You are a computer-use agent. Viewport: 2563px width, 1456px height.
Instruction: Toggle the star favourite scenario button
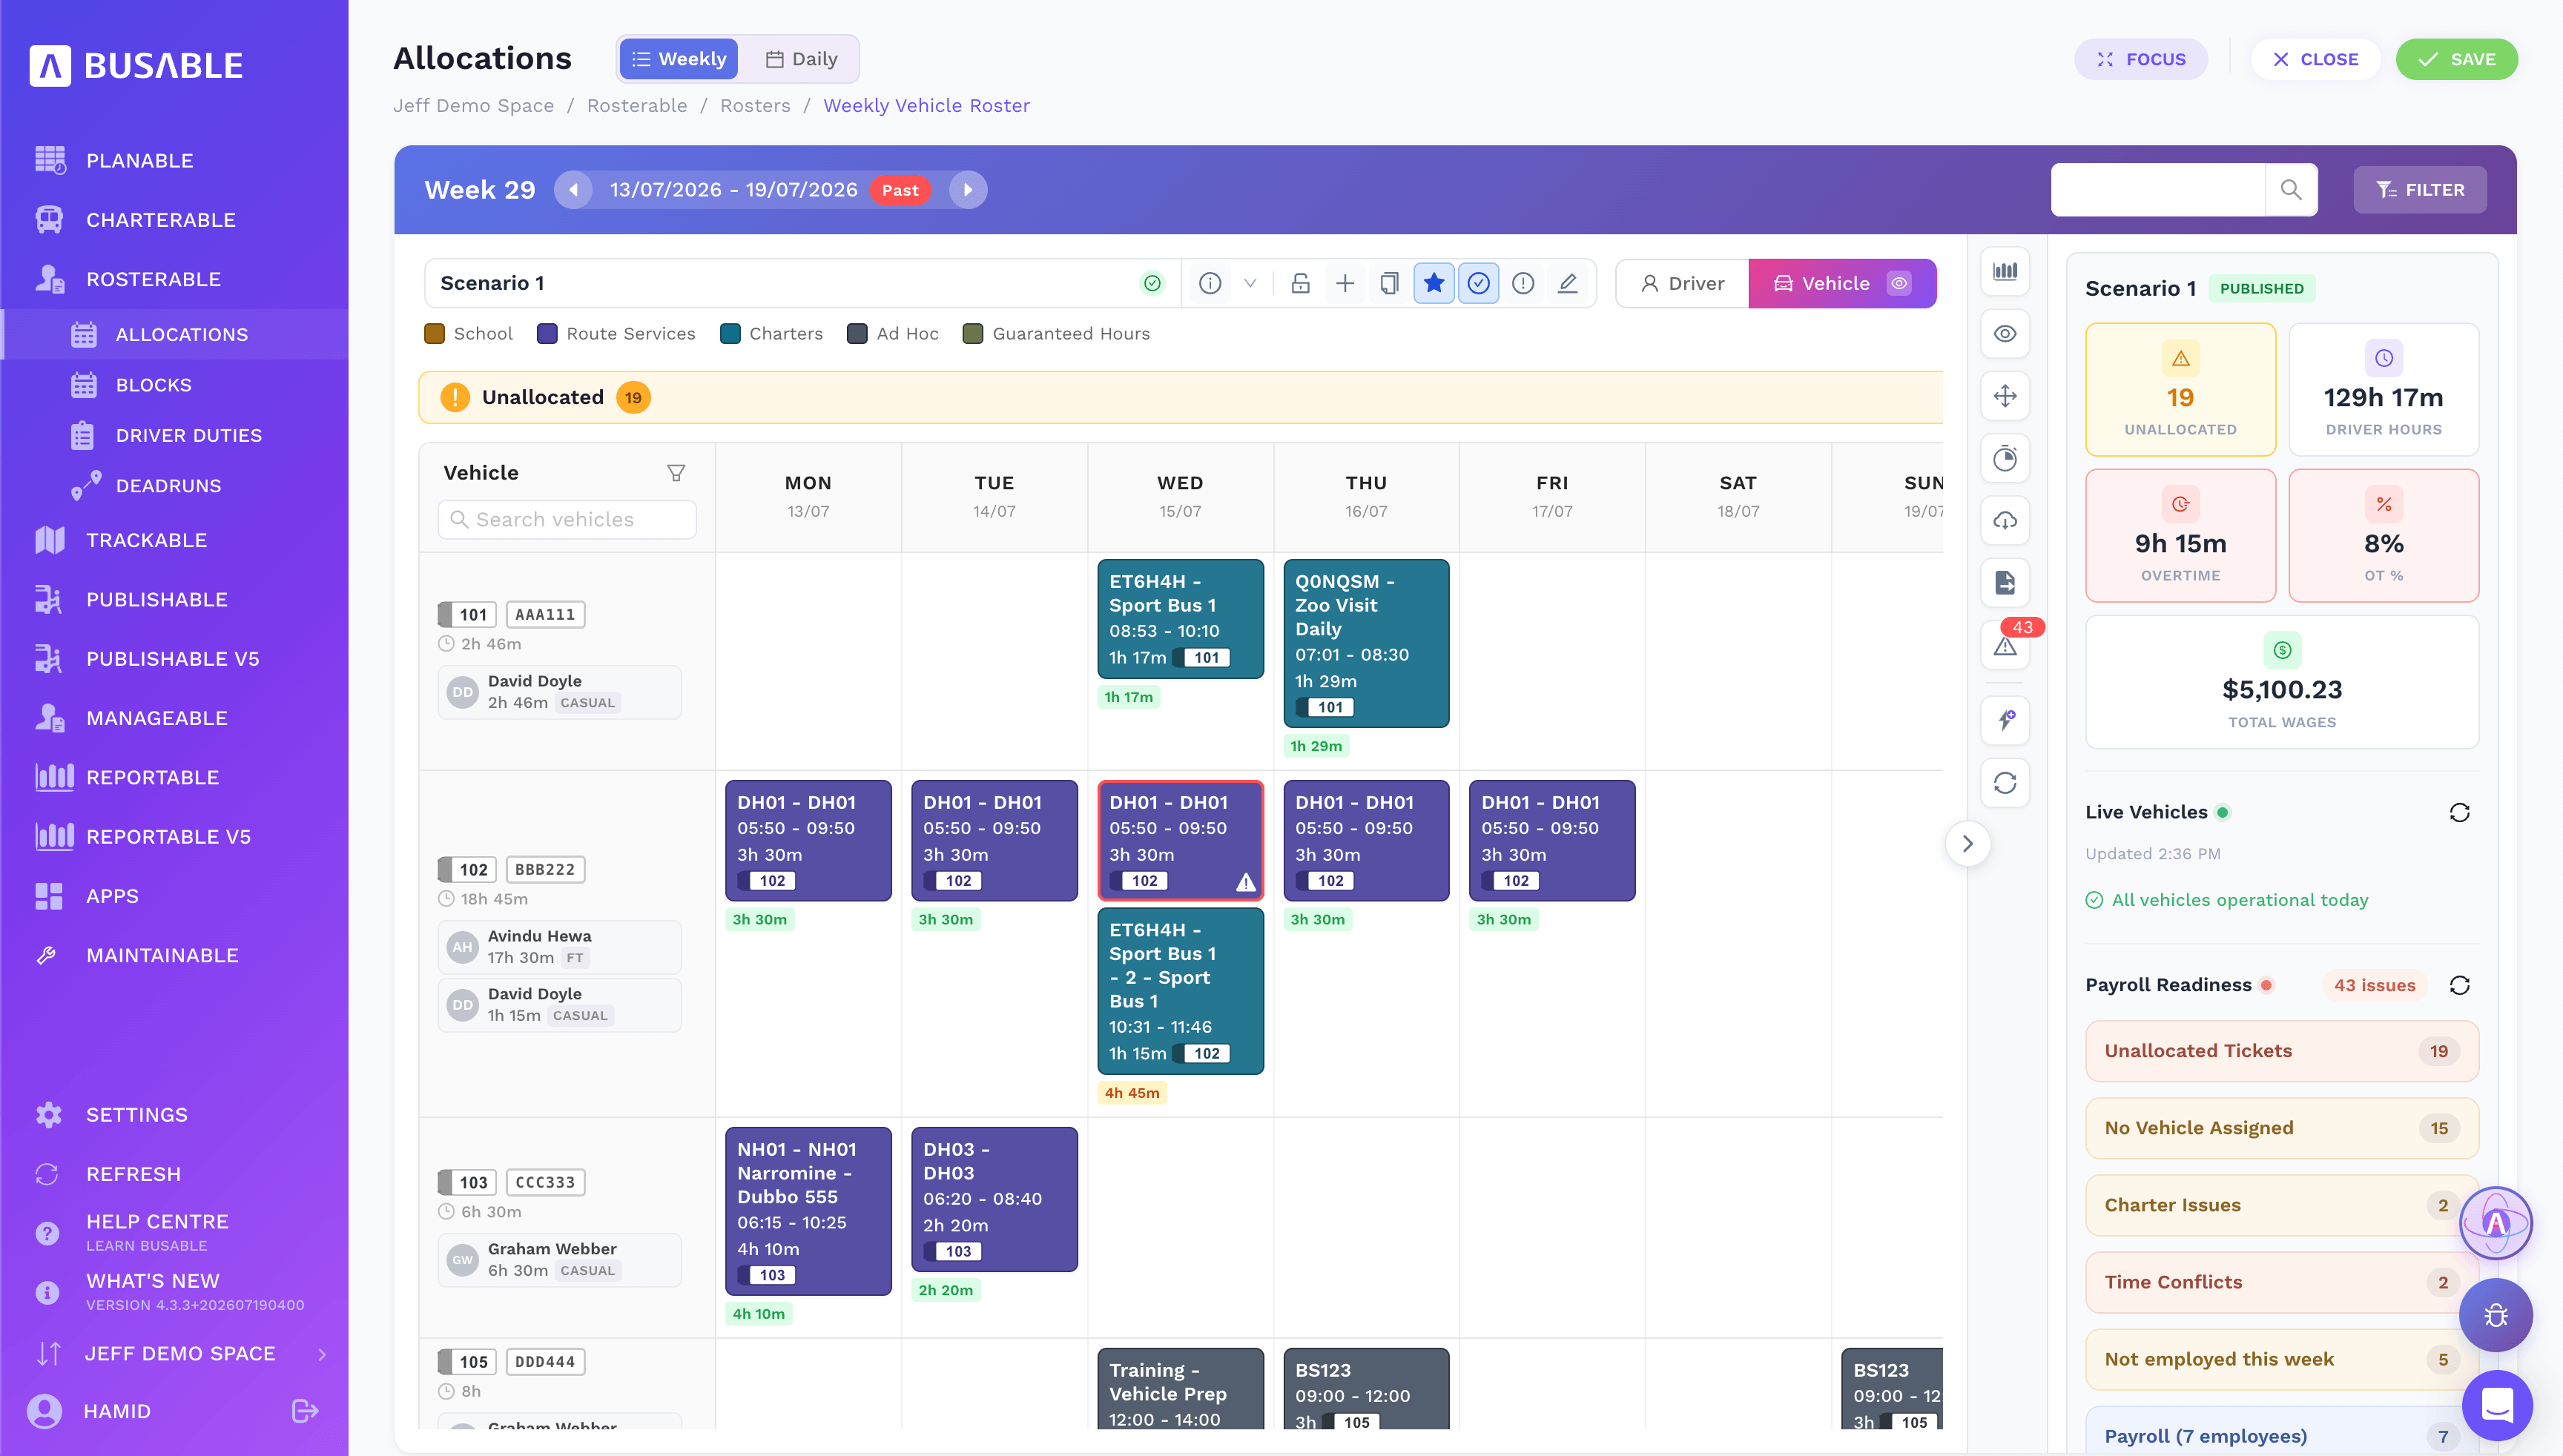tap(1434, 283)
